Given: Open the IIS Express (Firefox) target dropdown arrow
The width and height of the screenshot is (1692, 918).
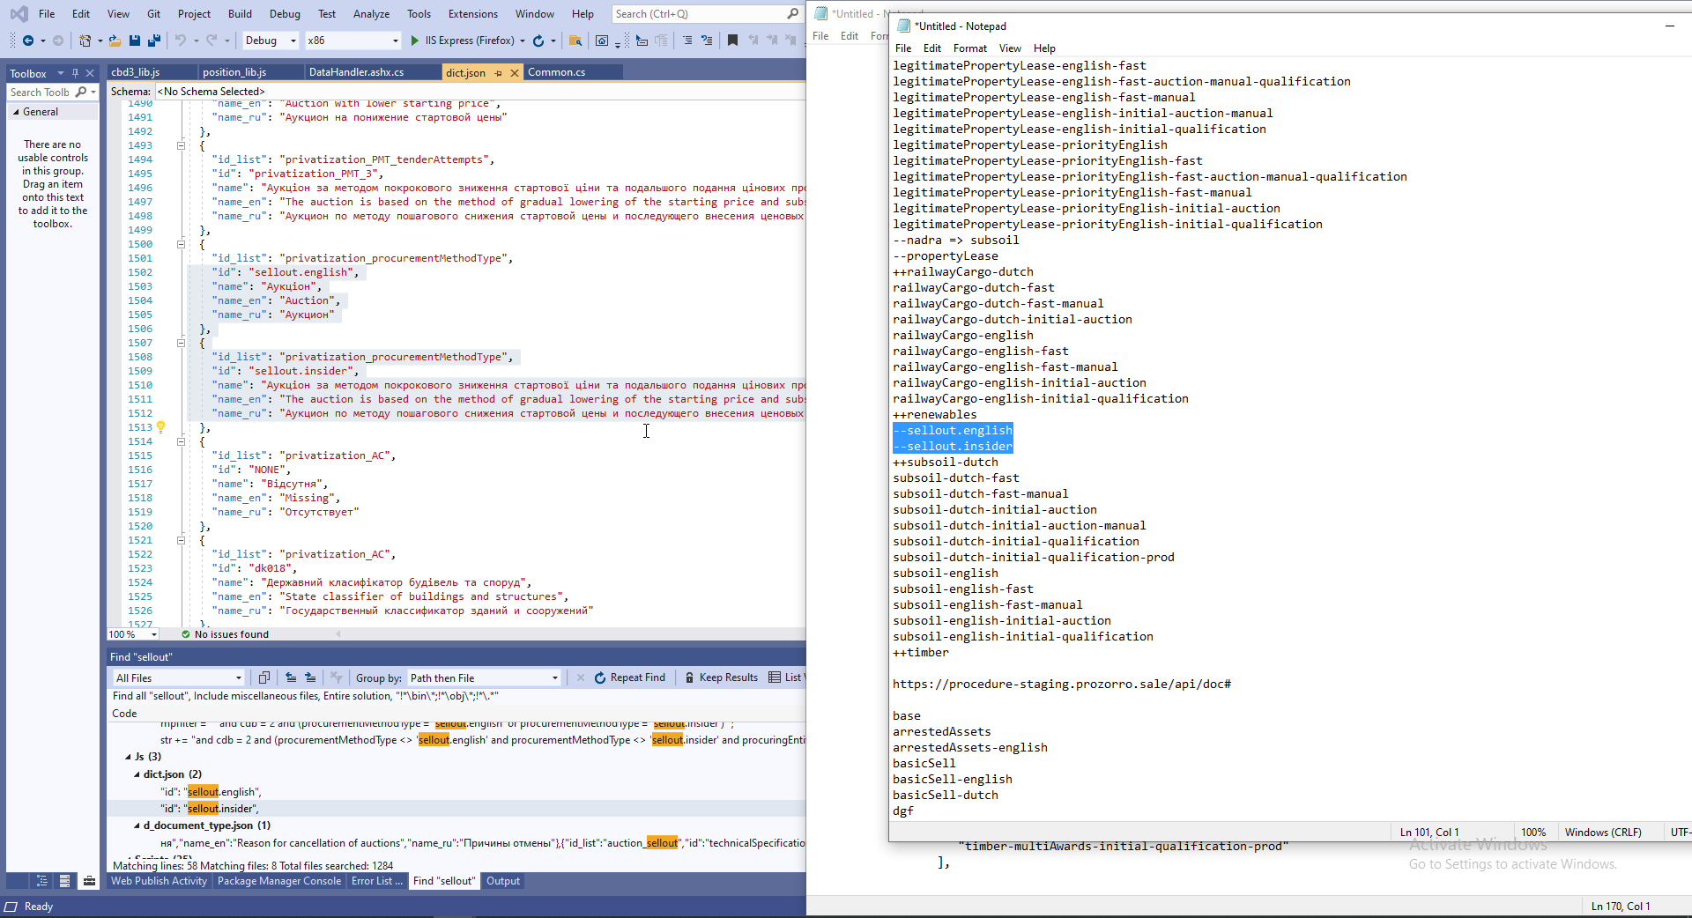Looking at the screenshot, I should pyautogui.click(x=523, y=41).
